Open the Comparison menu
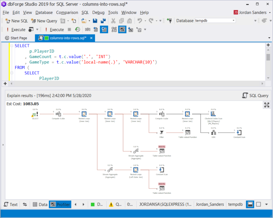 tap(67, 12)
